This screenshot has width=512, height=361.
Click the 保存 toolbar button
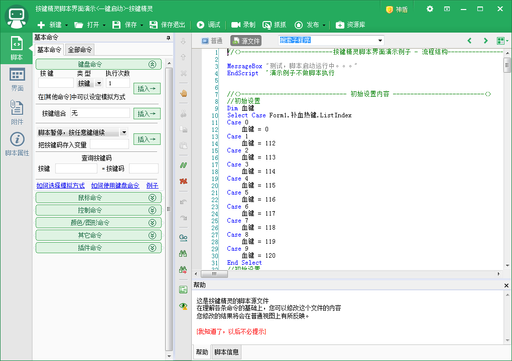click(124, 25)
